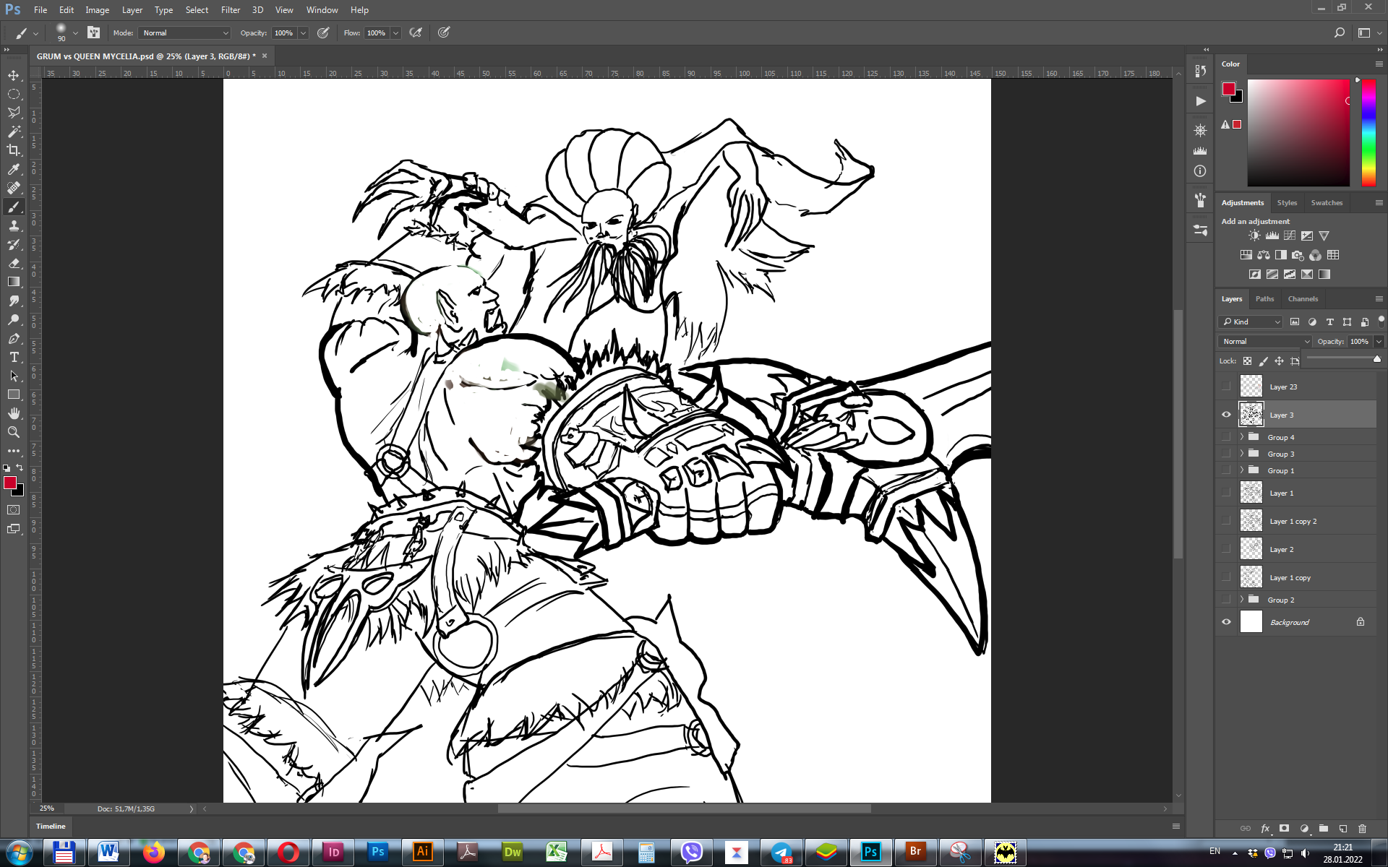Select the Magic Wand tool
The width and height of the screenshot is (1388, 867).
pyautogui.click(x=14, y=131)
